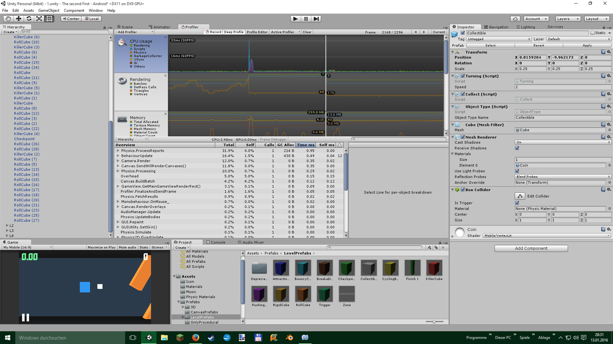
Task: Toggle the Static checkbox
Action: 593,33
